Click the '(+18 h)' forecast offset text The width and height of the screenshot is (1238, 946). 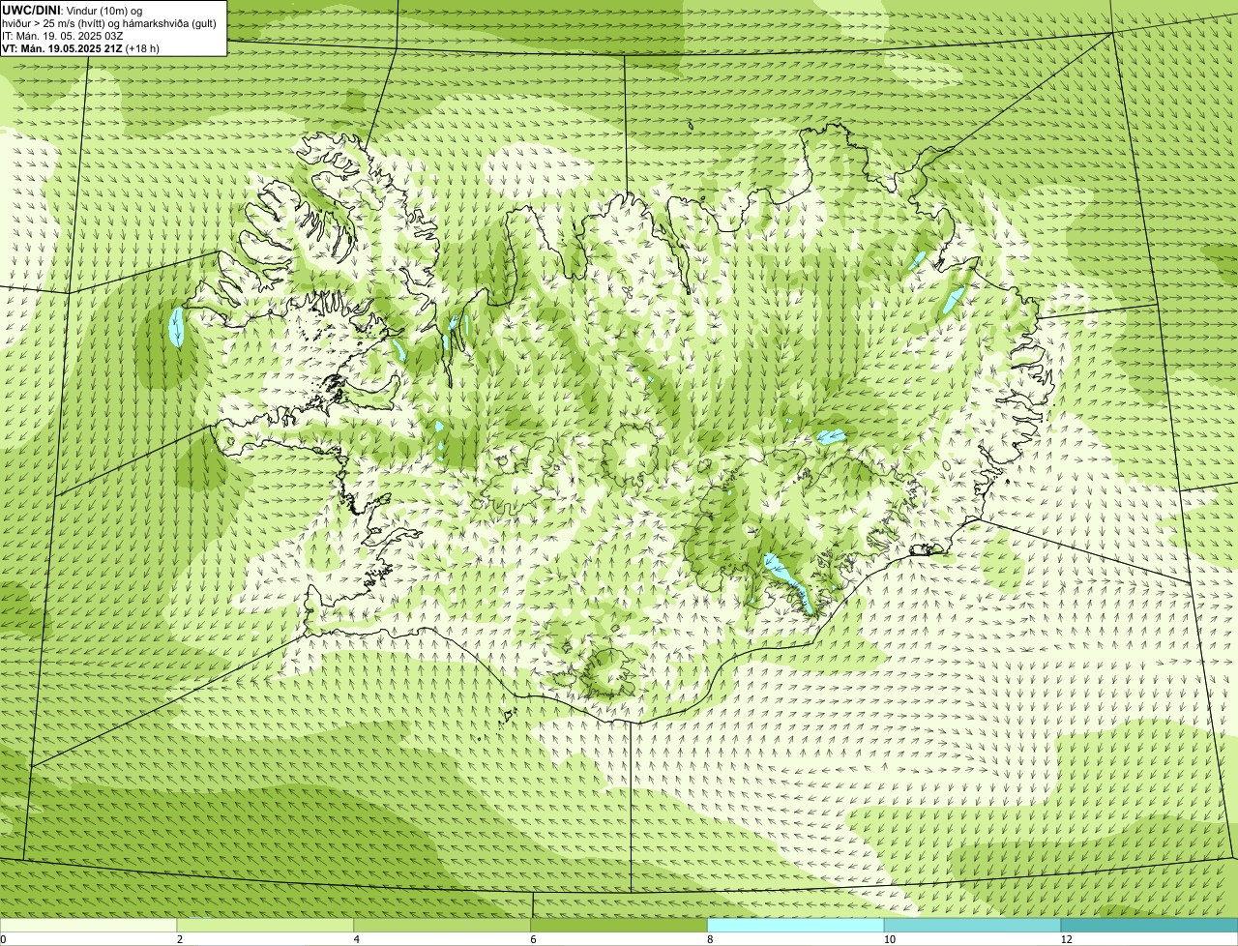click(x=143, y=48)
